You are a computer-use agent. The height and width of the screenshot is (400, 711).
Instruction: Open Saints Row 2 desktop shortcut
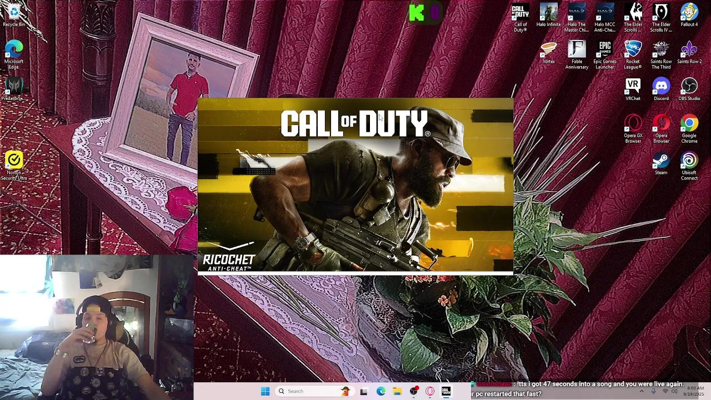[x=689, y=53]
